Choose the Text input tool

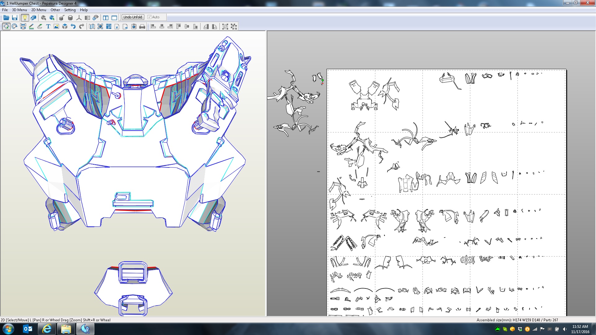click(48, 26)
